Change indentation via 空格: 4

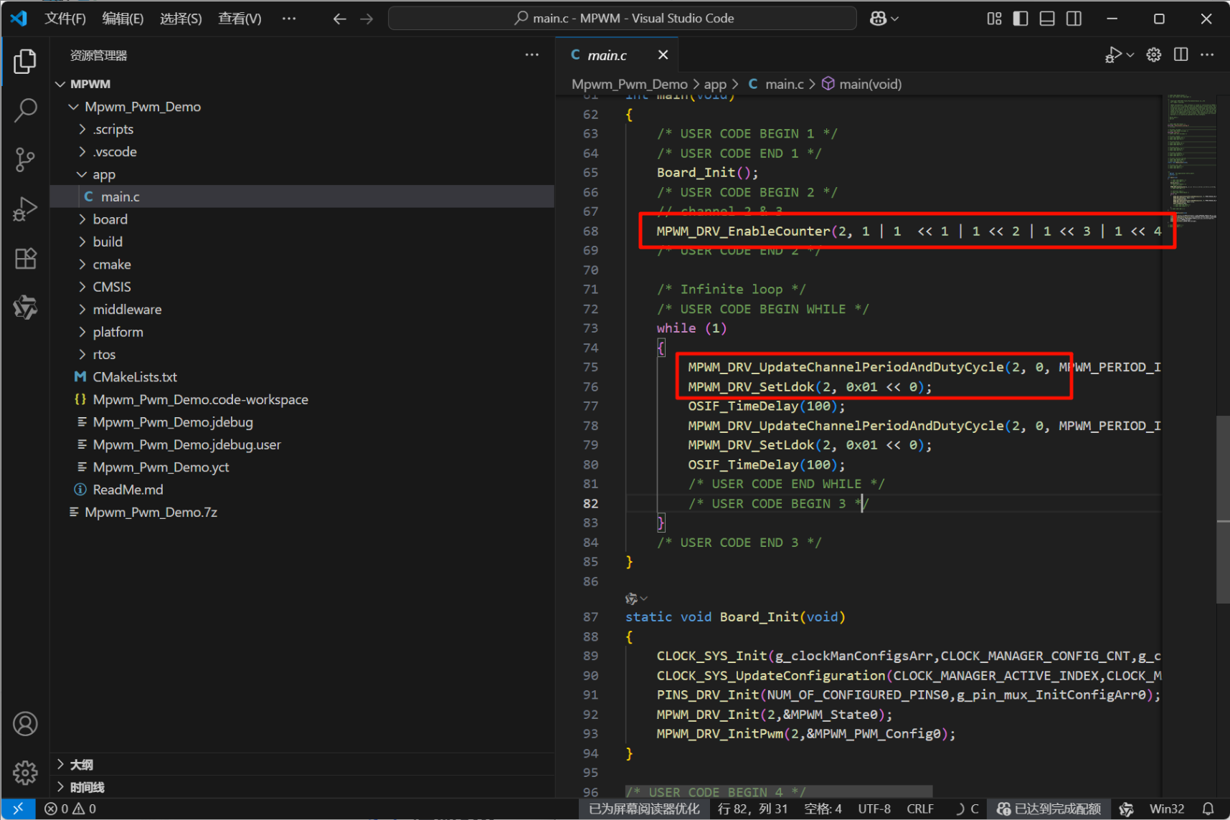point(823,809)
